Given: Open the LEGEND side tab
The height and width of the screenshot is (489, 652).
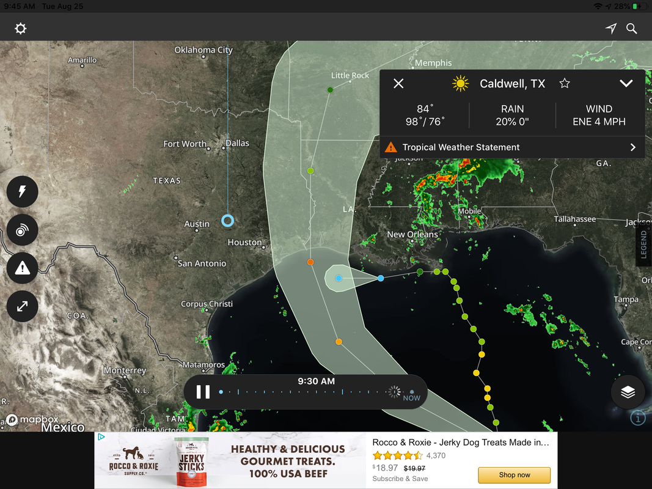Looking at the screenshot, I should (643, 244).
